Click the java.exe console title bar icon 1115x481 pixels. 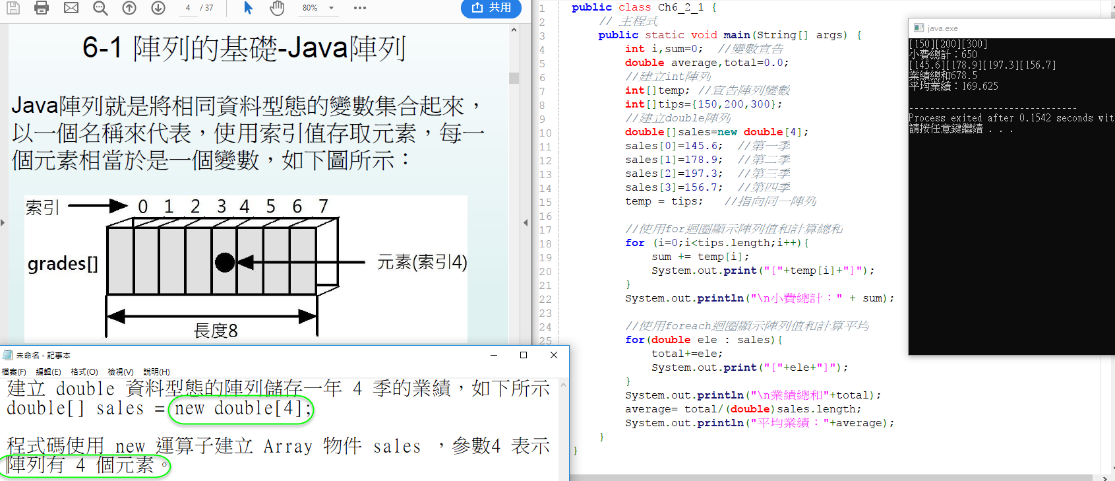point(919,28)
